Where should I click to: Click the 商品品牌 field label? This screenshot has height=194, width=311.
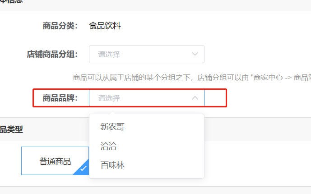click(x=60, y=98)
